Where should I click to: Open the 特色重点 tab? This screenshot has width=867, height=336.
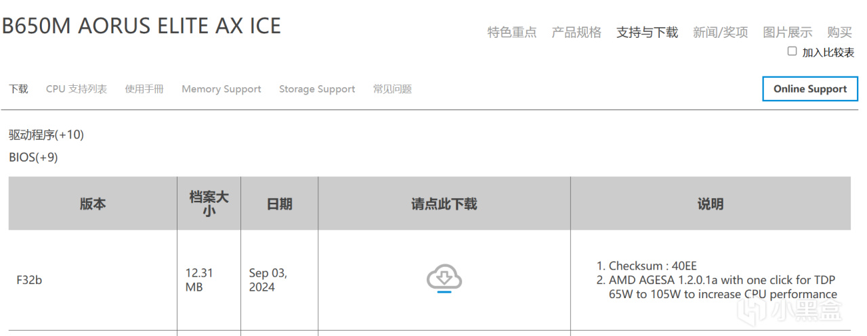(511, 32)
